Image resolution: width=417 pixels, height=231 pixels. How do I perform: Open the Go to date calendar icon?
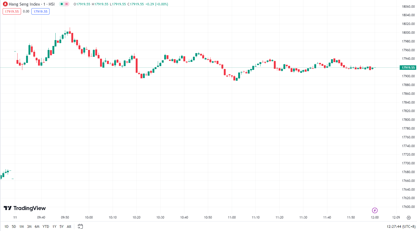[80, 226]
